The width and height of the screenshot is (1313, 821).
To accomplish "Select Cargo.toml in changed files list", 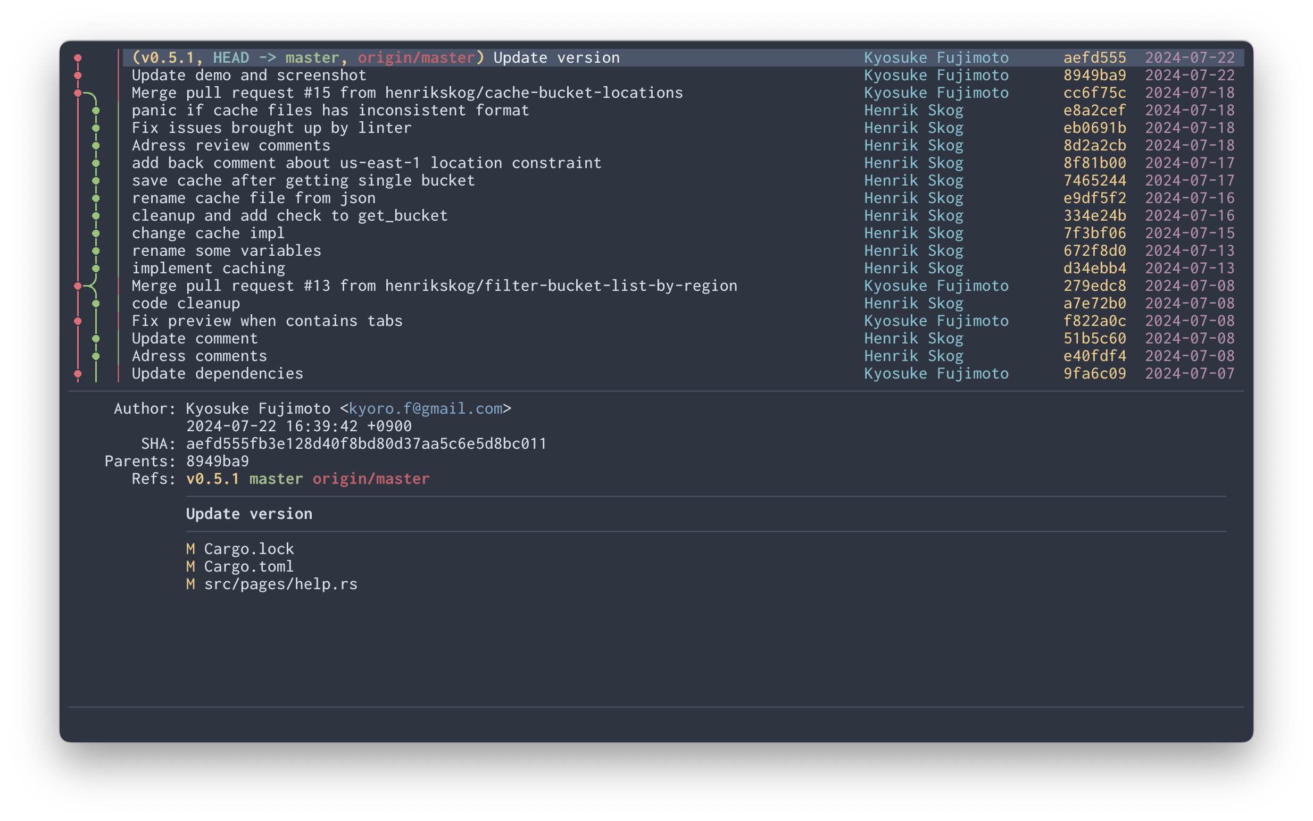I will (x=249, y=566).
